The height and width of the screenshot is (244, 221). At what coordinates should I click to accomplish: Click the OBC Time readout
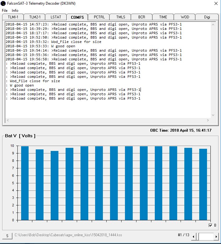pos(181,130)
